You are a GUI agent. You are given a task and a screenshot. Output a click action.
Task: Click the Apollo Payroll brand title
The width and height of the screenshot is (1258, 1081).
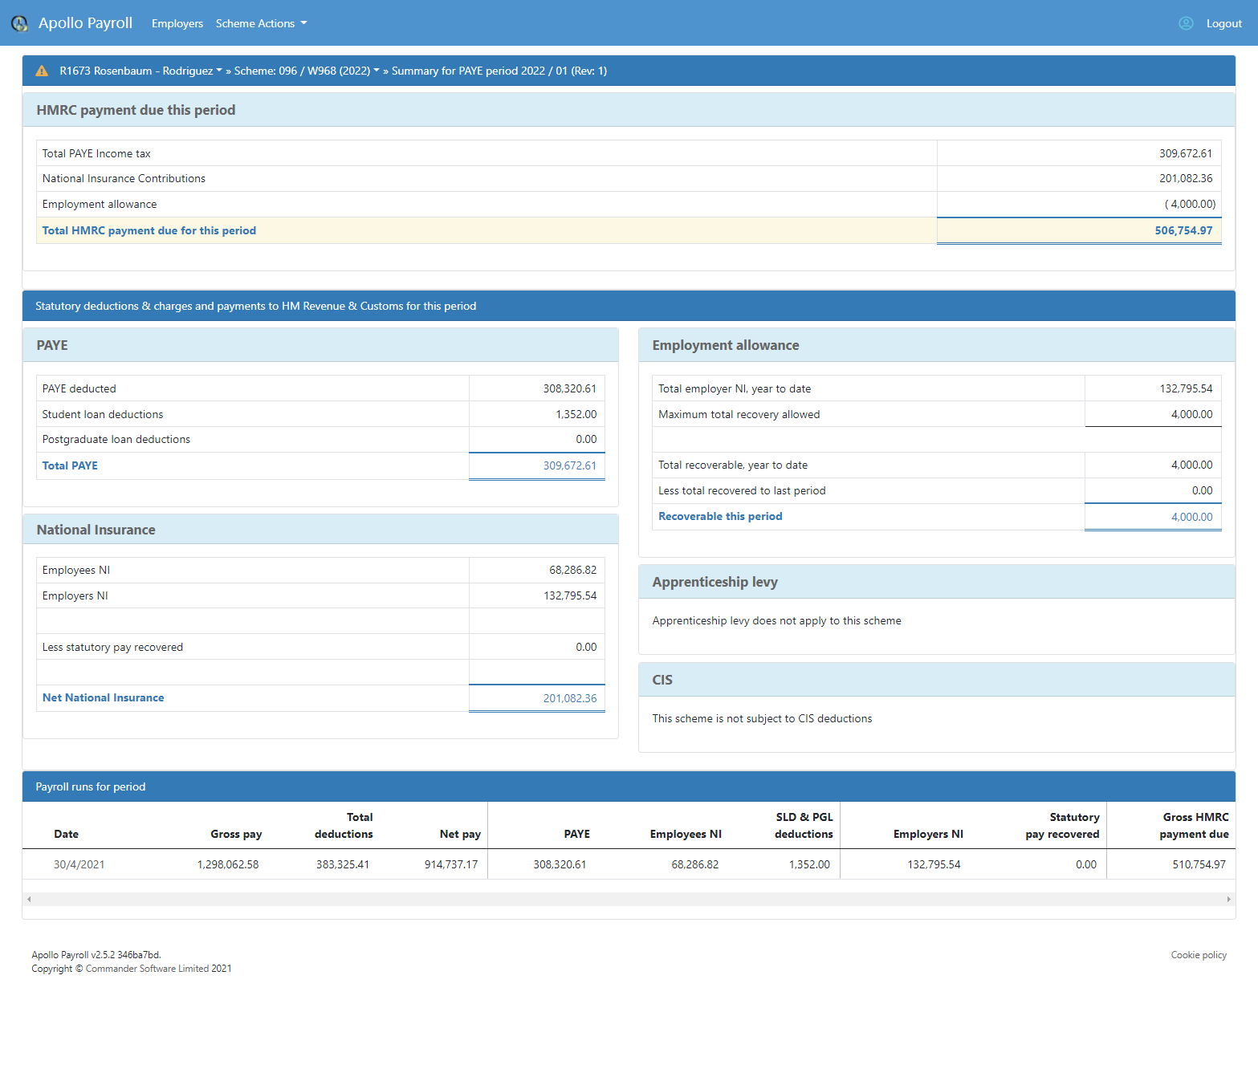[x=85, y=23]
